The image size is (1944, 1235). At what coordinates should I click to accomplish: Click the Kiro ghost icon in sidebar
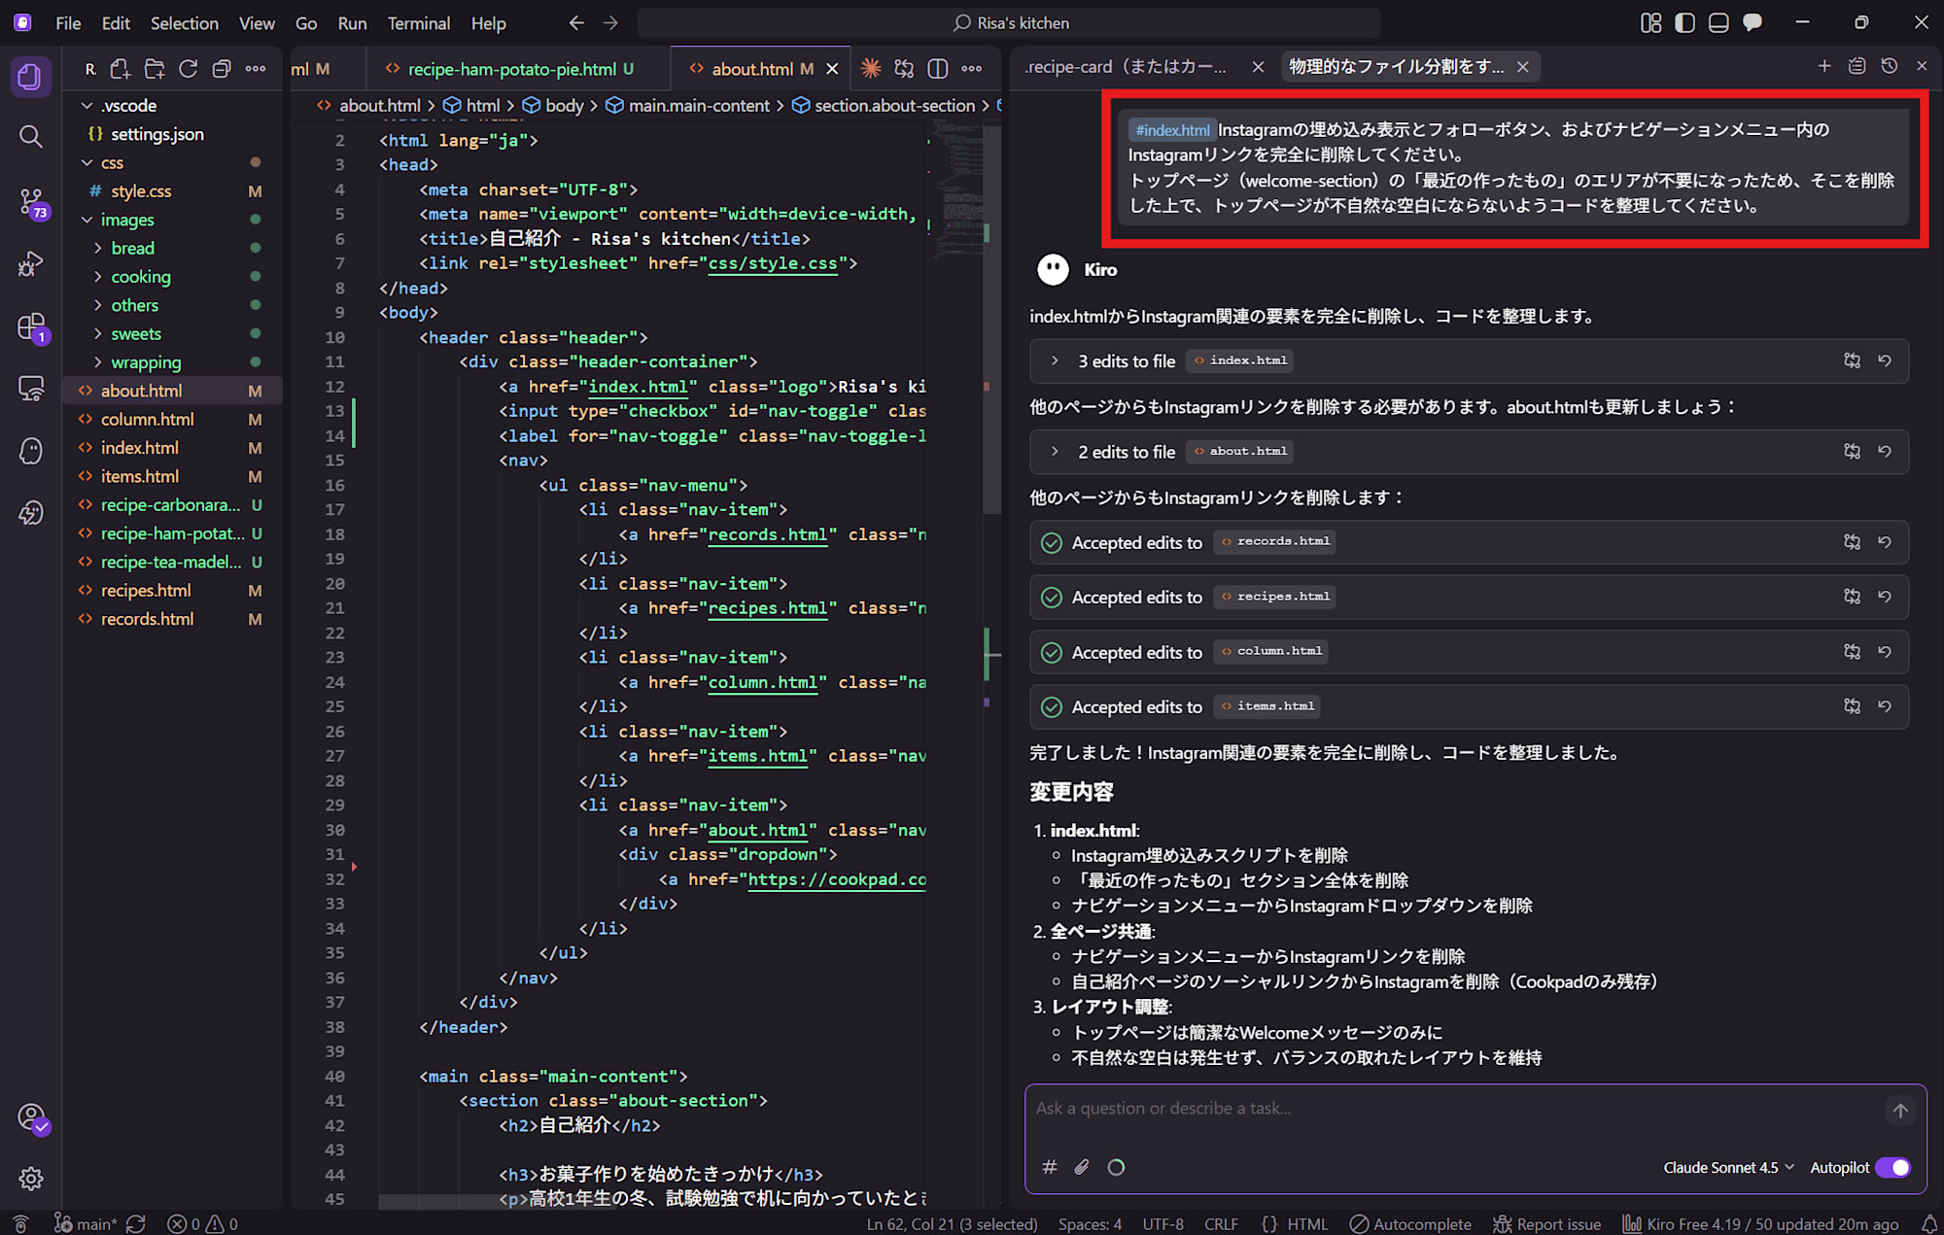coord(31,451)
